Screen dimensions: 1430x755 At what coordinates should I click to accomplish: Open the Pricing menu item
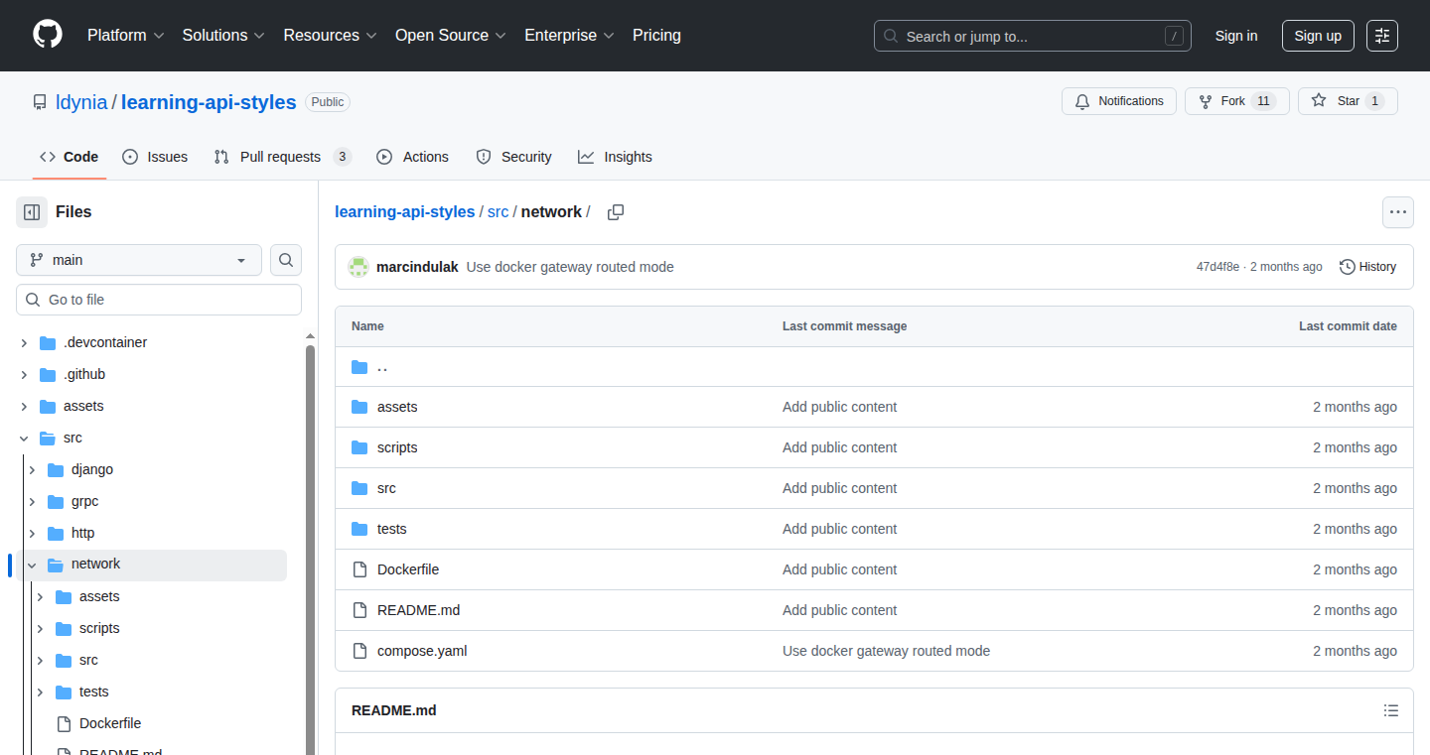[656, 36]
